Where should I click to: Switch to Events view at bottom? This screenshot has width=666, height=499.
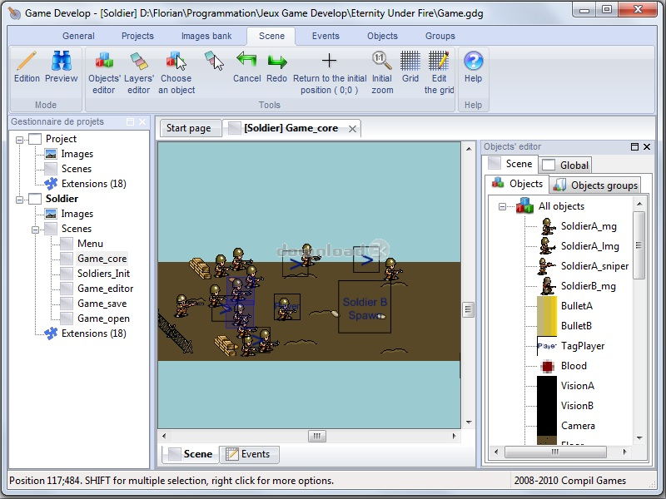(x=248, y=454)
